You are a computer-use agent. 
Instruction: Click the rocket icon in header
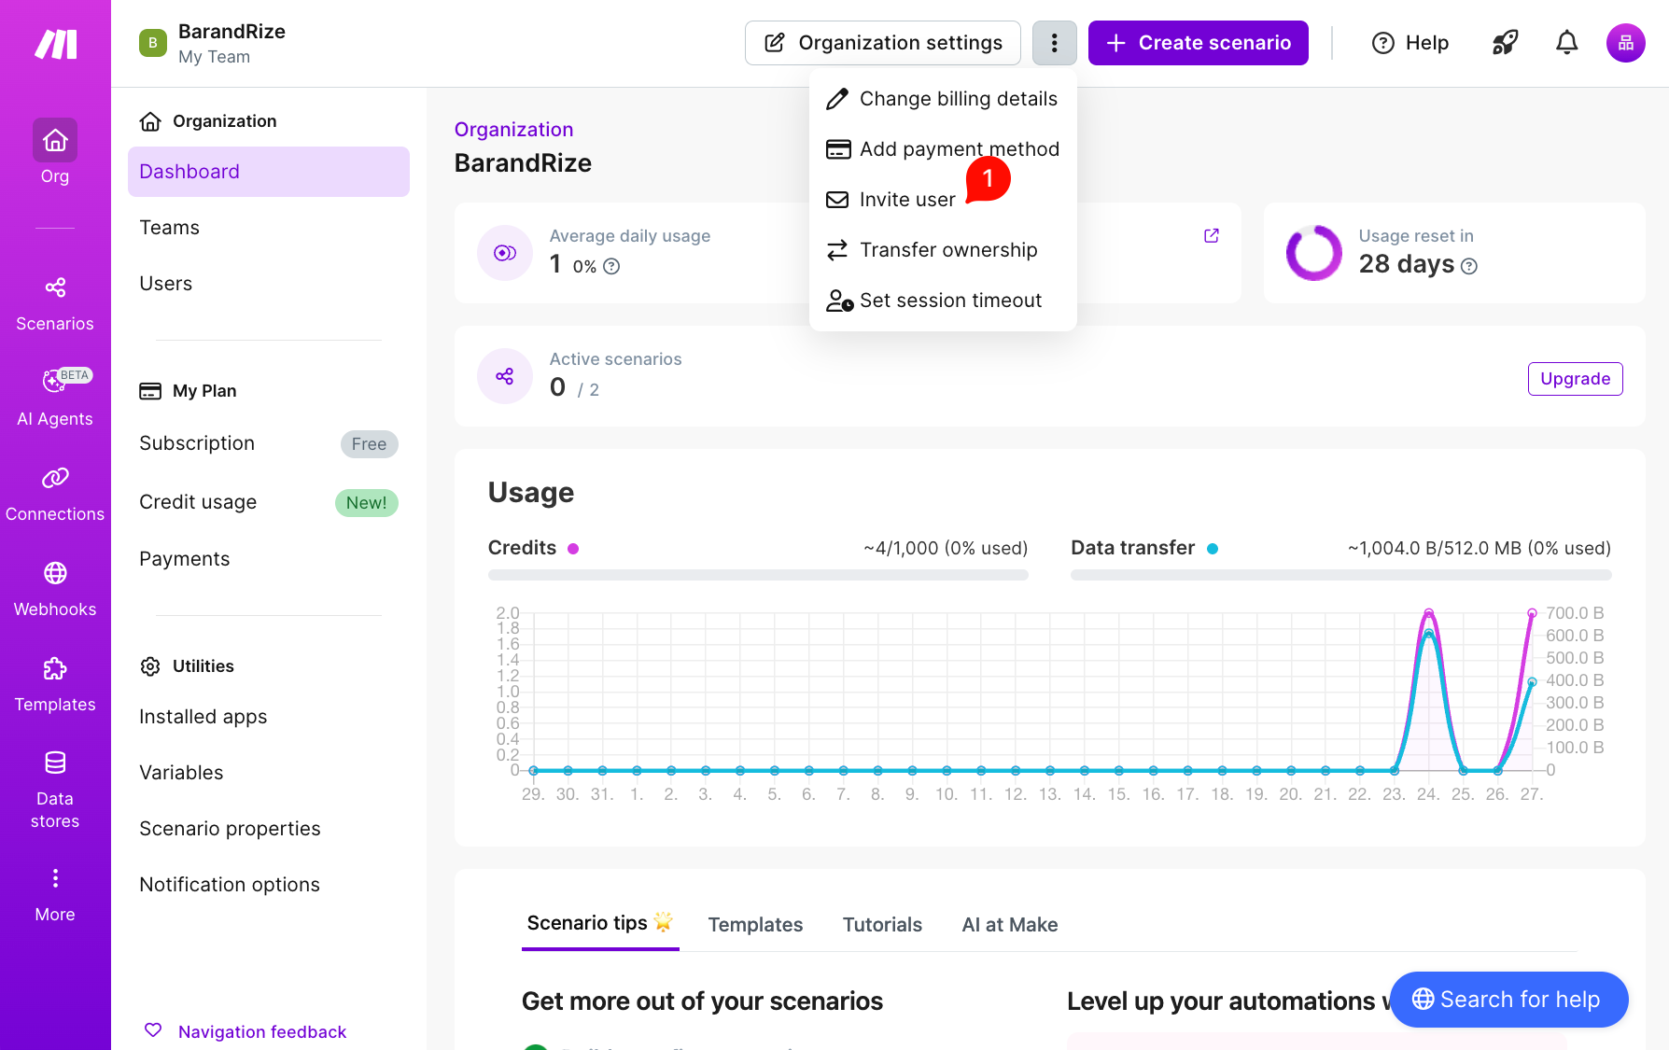1505,43
